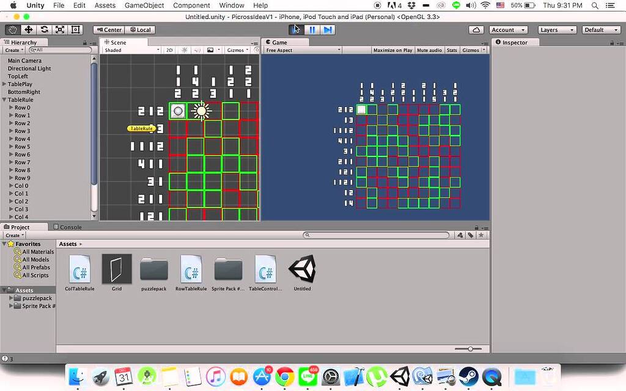
Task: Select the Hand tool in the toolbar
Action: click(x=12, y=29)
